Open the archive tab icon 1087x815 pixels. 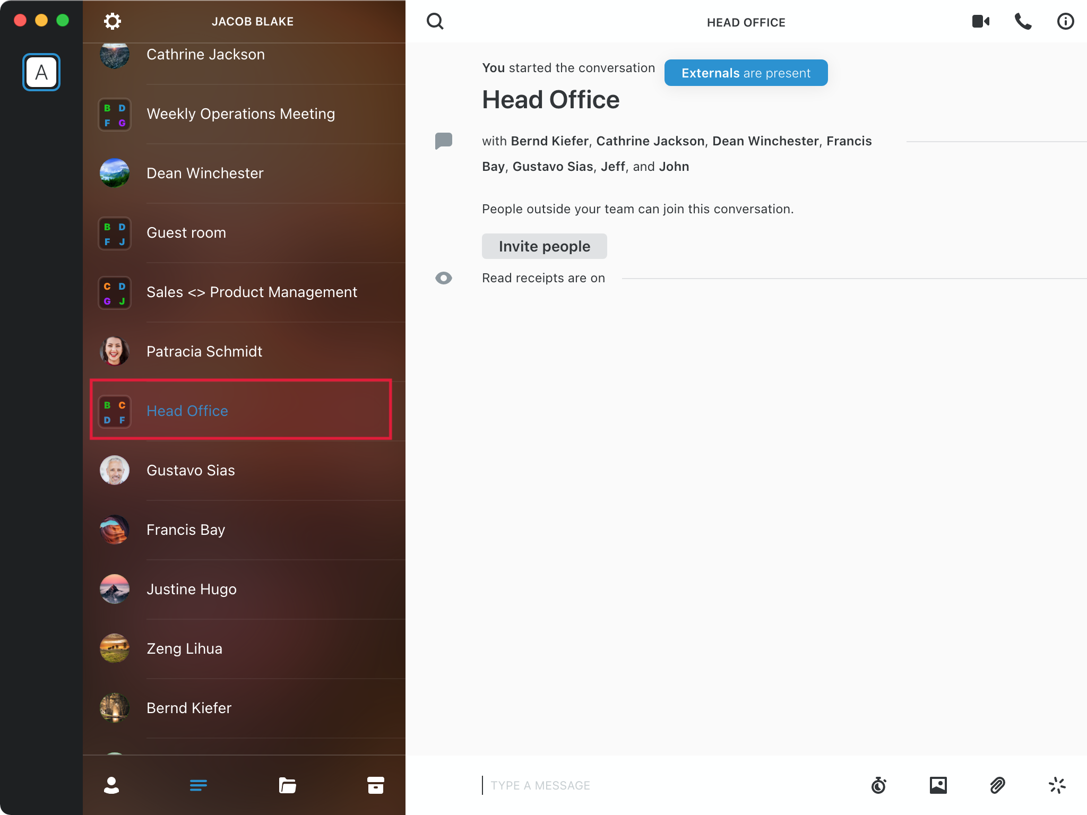(376, 785)
